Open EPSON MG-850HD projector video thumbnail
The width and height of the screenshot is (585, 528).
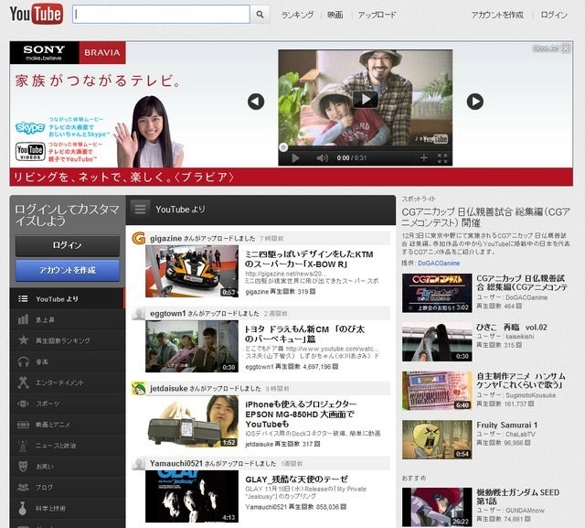tap(192, 421)
